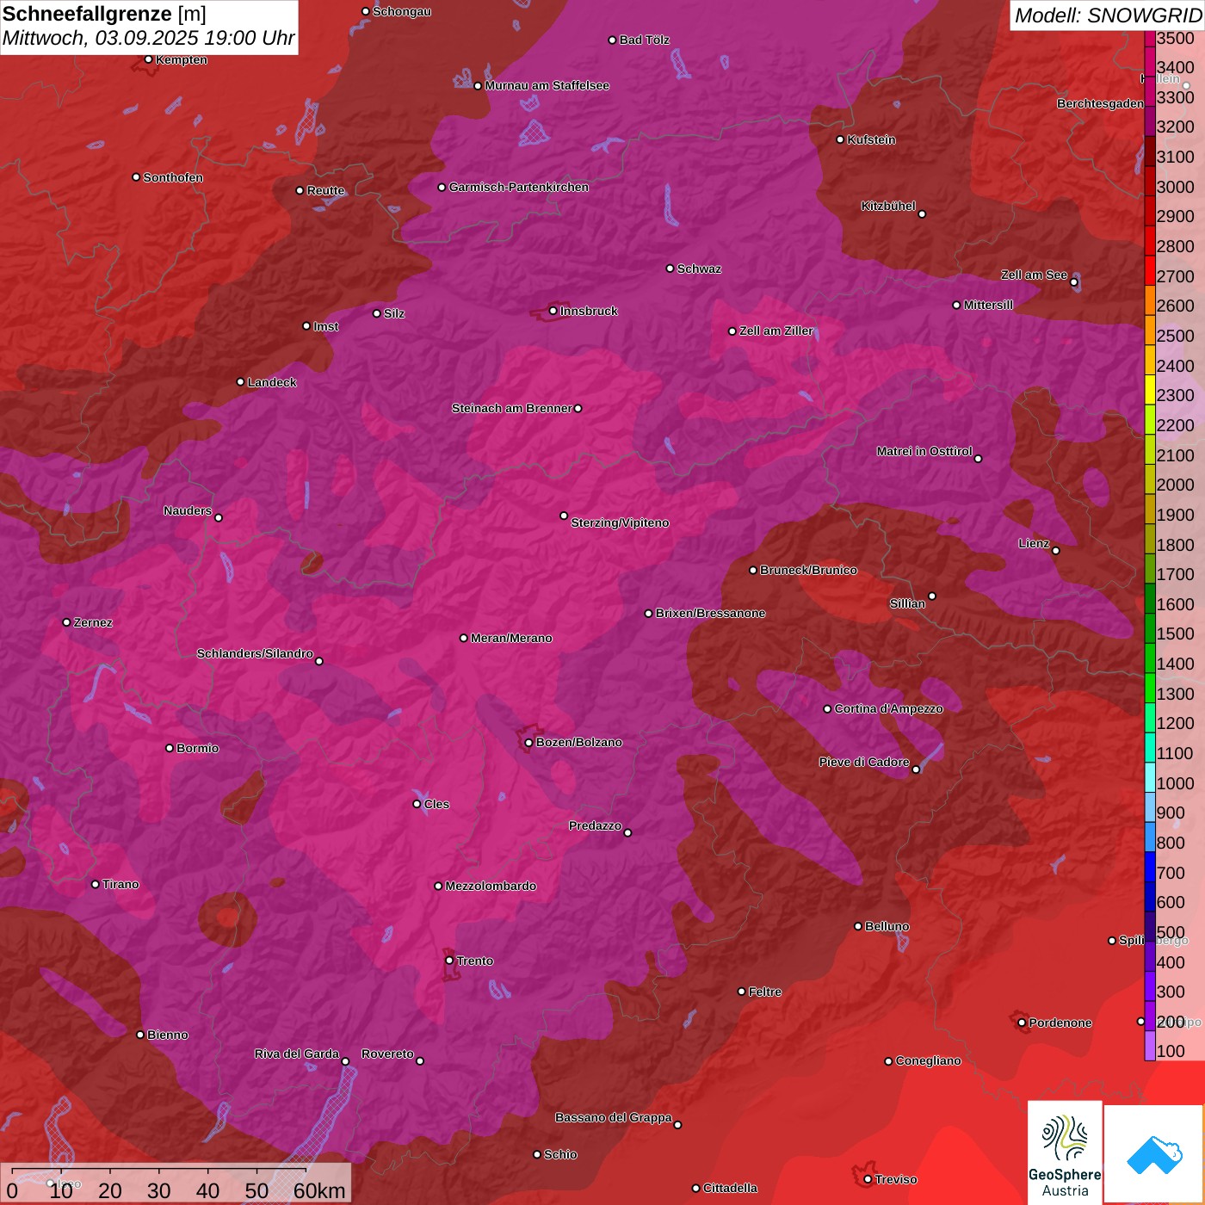1205x1205 pixels.
Task: Select the Meran/Merano label
Action: (x=511, y=638)
